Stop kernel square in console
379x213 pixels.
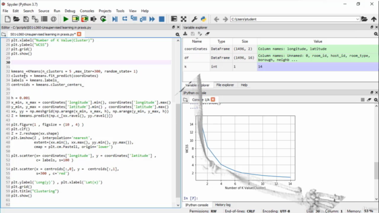[x=362, y=99]
